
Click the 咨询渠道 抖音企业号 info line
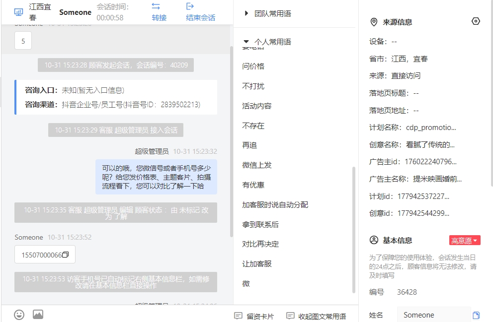click(x=112, y=105)
